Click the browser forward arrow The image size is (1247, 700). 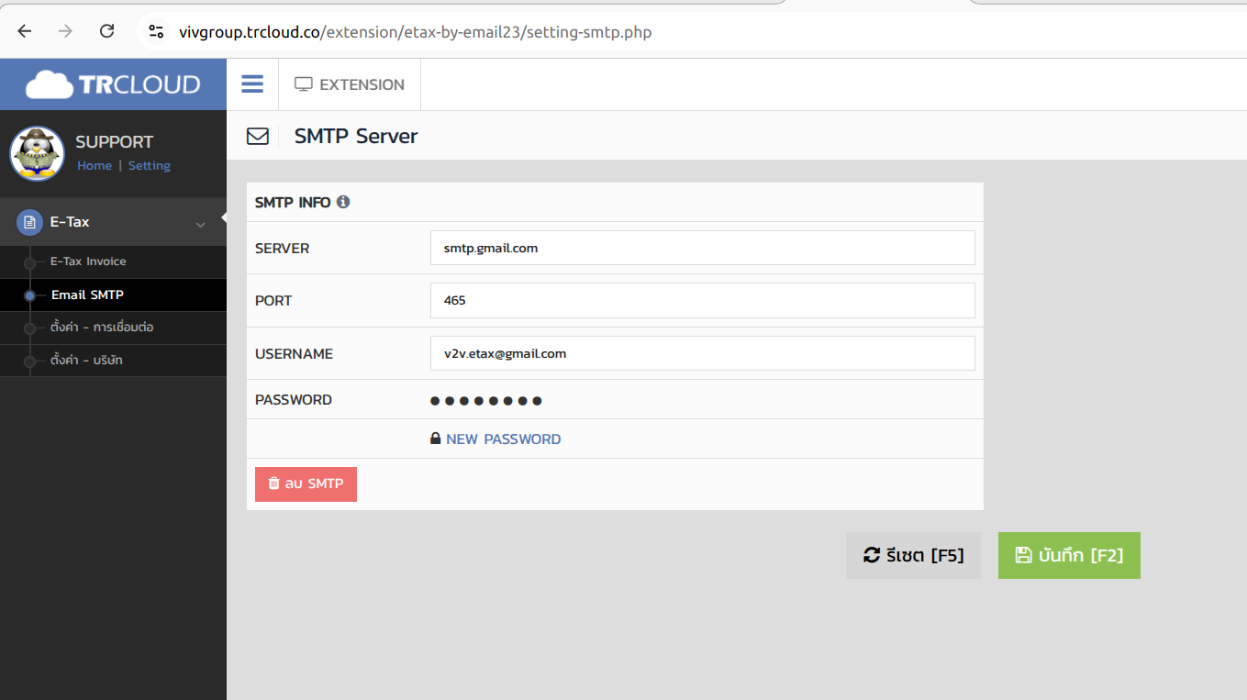tap(65, 31)
